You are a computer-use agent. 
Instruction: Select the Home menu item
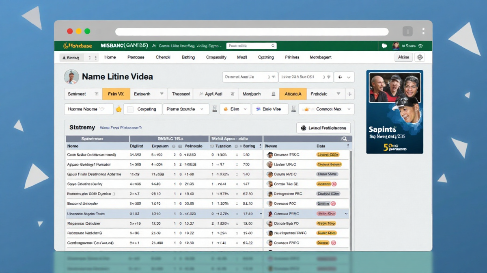pyautogui.click(x=110, y=57)
